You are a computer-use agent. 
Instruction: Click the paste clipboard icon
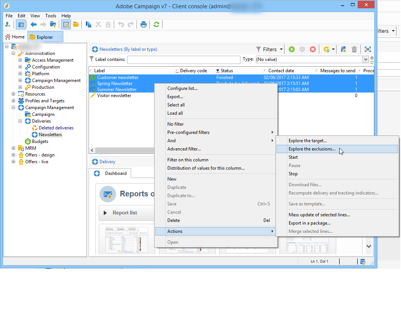pyautogui.click(x=108, y=25)
